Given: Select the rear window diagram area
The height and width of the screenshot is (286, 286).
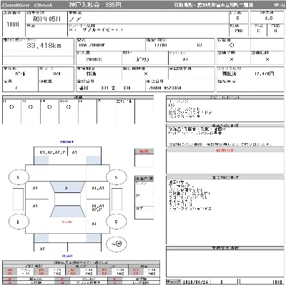Looking at the screenshot, I should point(67,212).
